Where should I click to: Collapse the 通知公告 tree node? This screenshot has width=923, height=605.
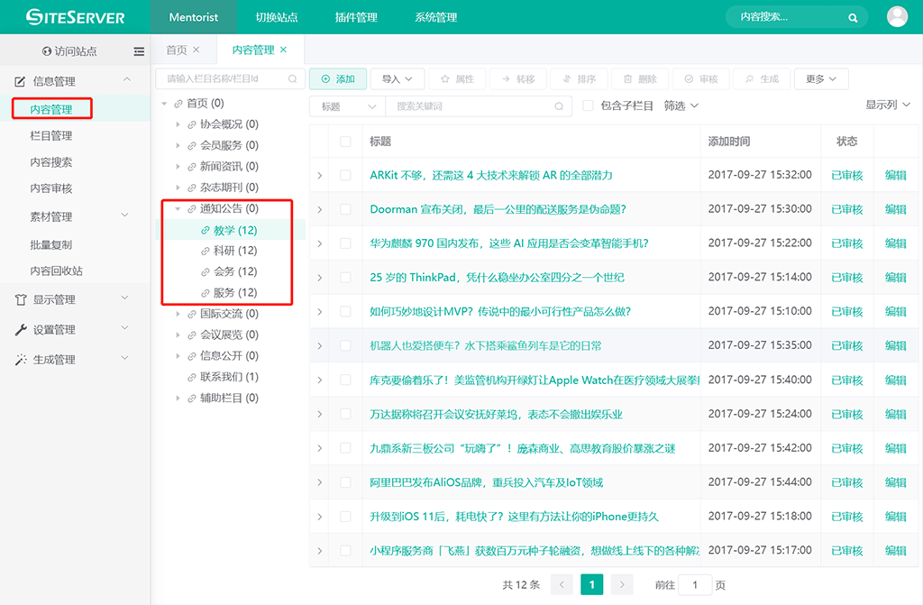[178, 208]
